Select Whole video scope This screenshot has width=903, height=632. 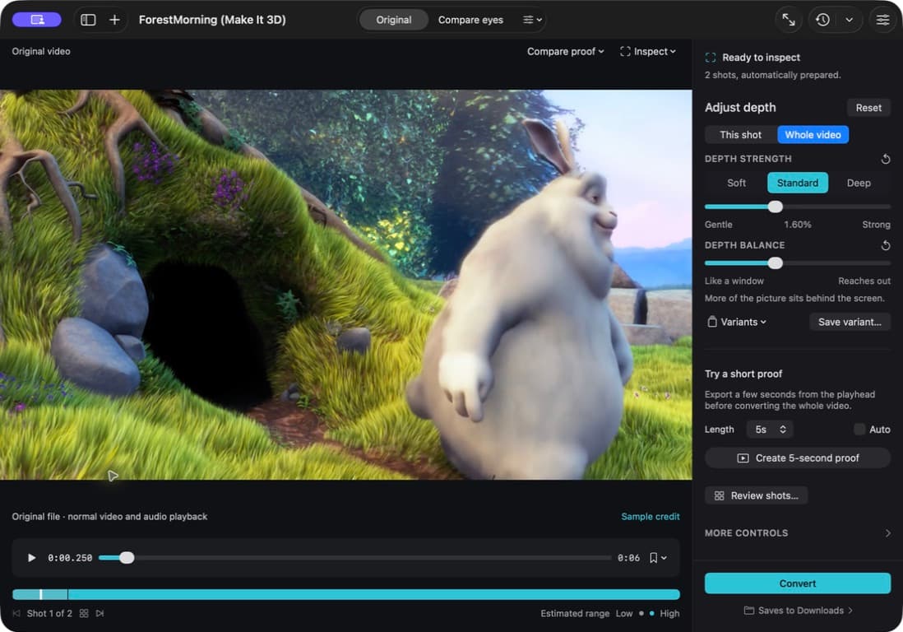click(x=813, y=135)
